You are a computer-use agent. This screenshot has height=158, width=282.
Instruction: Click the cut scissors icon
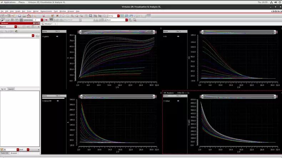[44, 16]
